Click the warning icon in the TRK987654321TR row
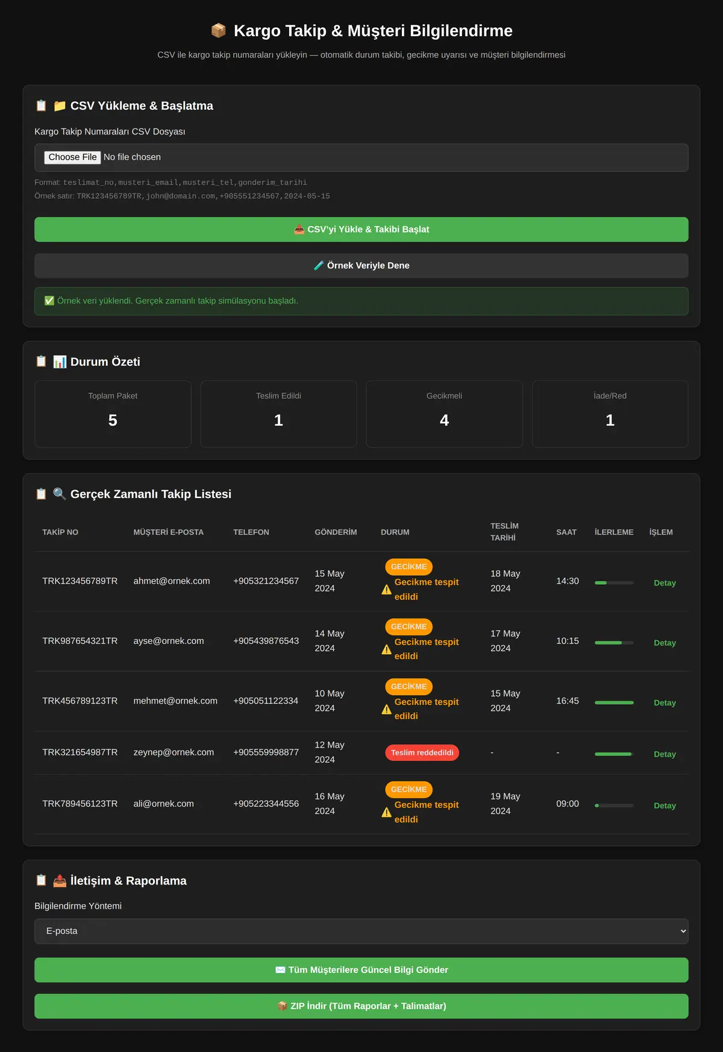The height and width of the screenshot is (1052, 723). (x=387, y=649)
